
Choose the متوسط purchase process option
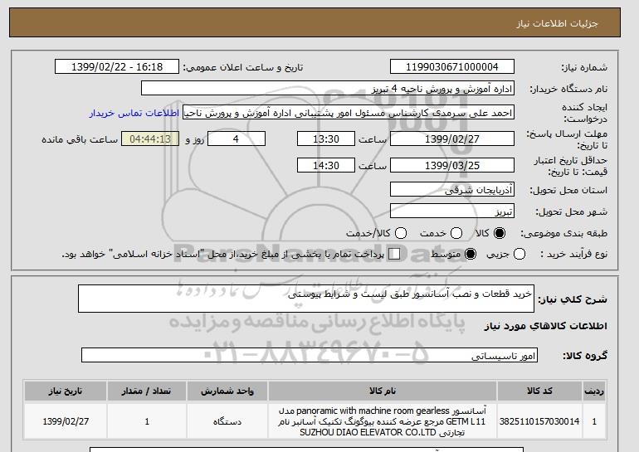471,254
